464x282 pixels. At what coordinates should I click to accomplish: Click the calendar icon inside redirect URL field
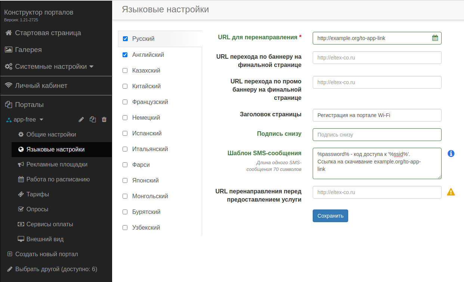pyautogui.click(x=435, y=38)
